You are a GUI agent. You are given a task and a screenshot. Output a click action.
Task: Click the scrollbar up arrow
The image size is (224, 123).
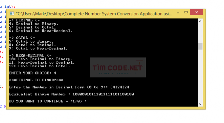200,21
